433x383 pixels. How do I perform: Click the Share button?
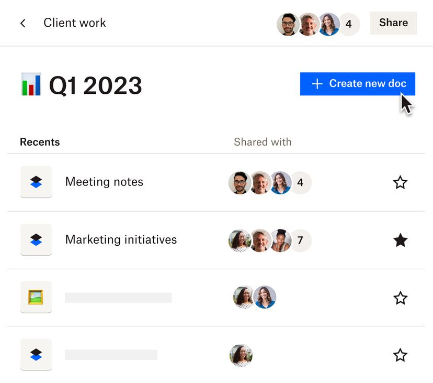(393, 23)
